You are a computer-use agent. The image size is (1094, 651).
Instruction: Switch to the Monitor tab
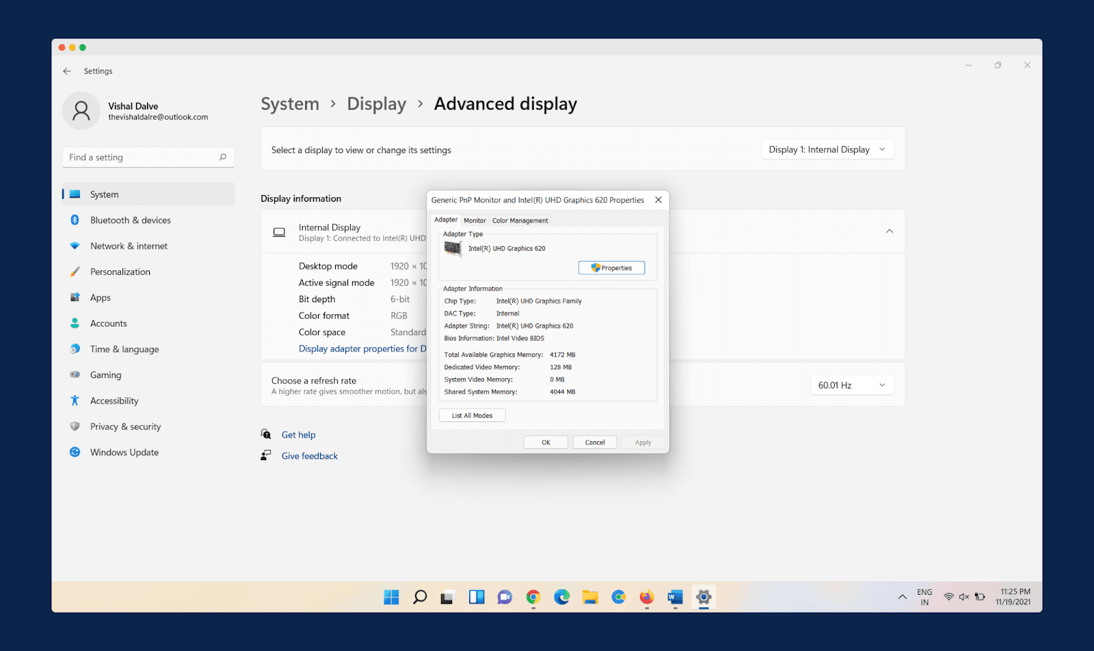475,220
